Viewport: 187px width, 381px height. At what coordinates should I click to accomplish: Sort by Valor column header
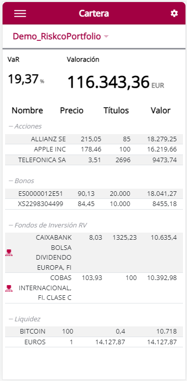[x=161, y=111]
